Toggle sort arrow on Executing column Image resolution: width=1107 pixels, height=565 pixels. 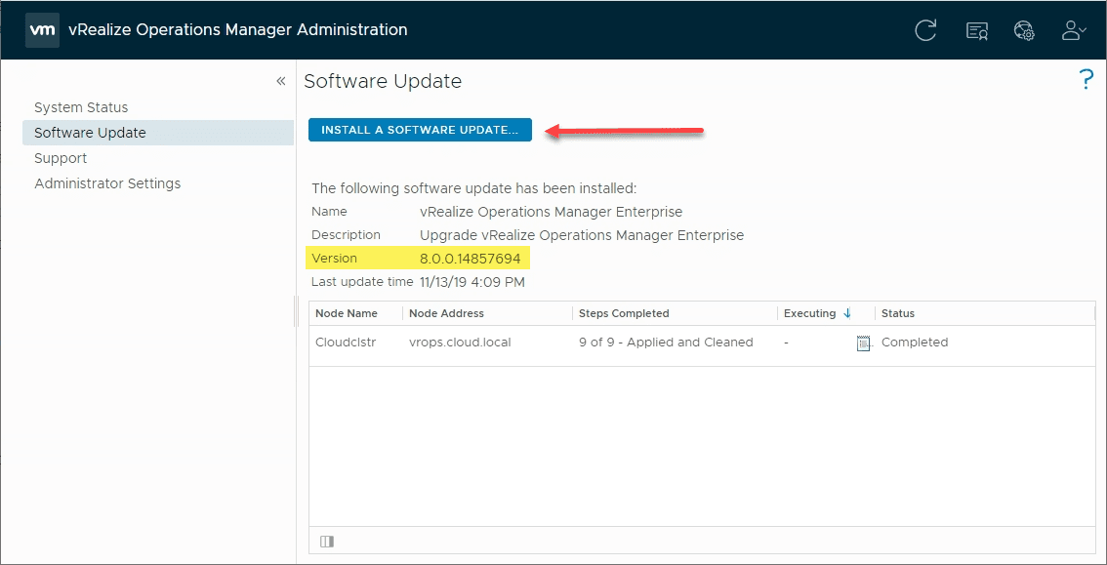(847, 313)
